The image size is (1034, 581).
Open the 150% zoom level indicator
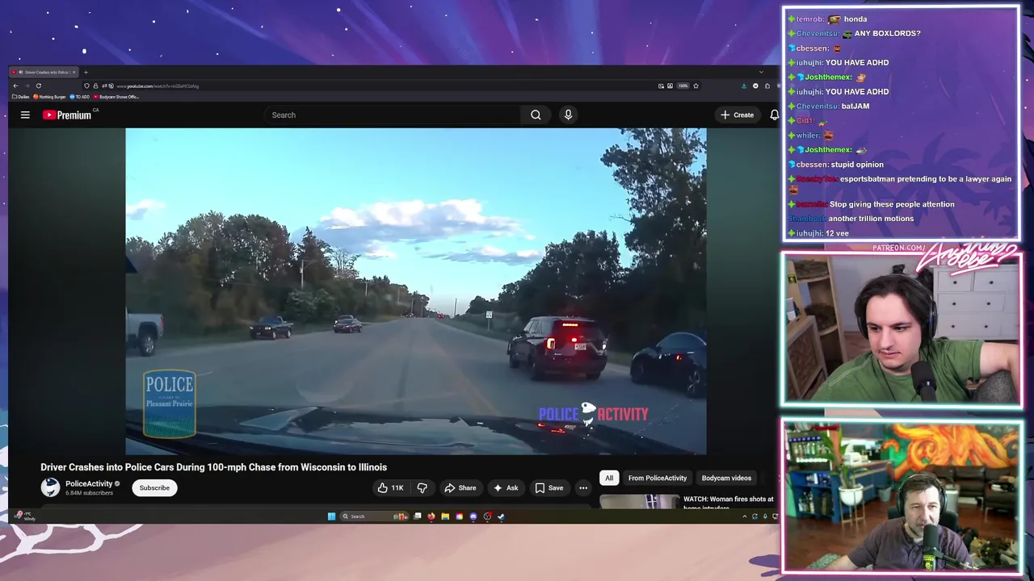coord(683,86)
